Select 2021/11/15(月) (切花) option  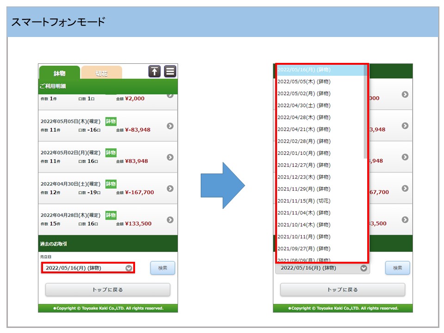click(304, 201)
